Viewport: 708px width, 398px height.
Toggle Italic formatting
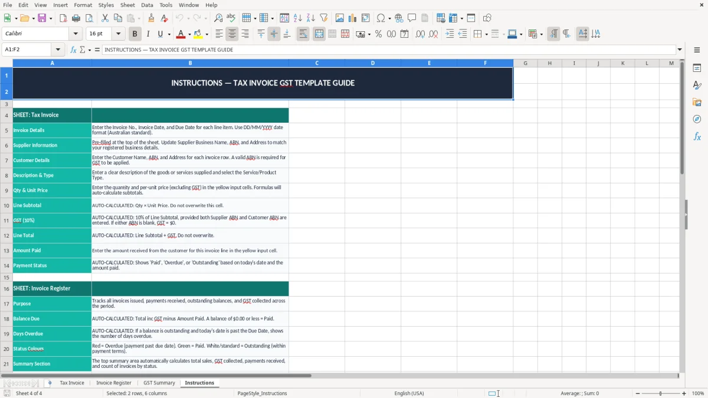148,34
